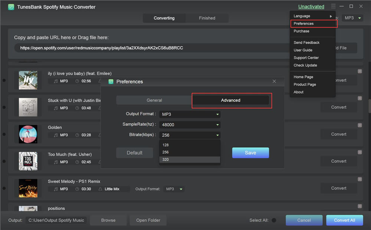Toggle the Select All radio button
The image size is (371, 230).
(x=274, y=220)
